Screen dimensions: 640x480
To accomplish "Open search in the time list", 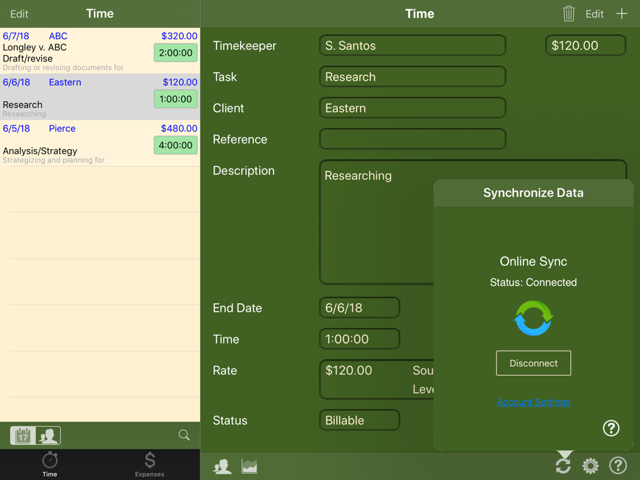I will click(184, 435).
